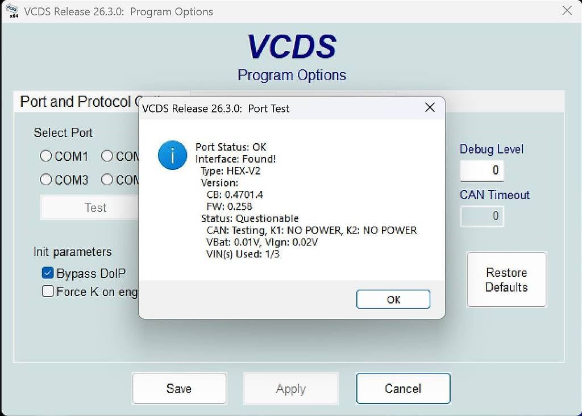Image resolution: width=582 pixels, height=416 pixels.
Task: Click the 'Port Status: OK' text
Action: [231, 147]
